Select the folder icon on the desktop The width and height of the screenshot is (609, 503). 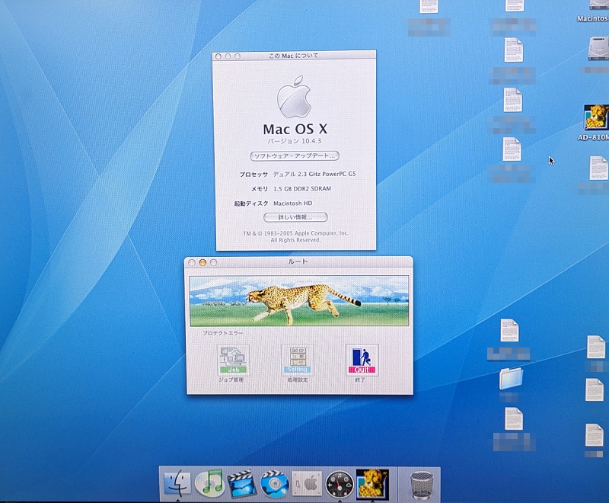point(511,378)
